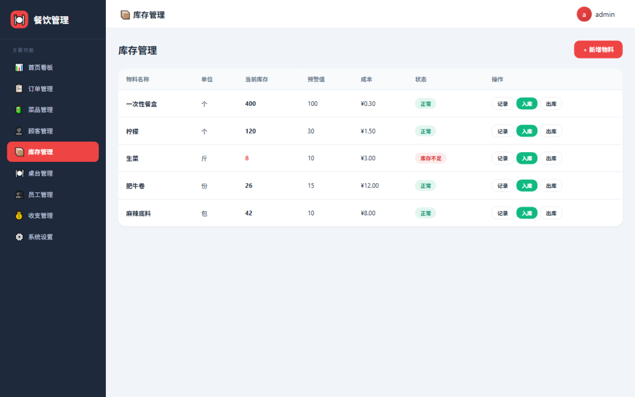This screenshot has width=635, height=397.
Task: Click the restaurant logo icon beside 餐饮管理
Action: (19, 19)
